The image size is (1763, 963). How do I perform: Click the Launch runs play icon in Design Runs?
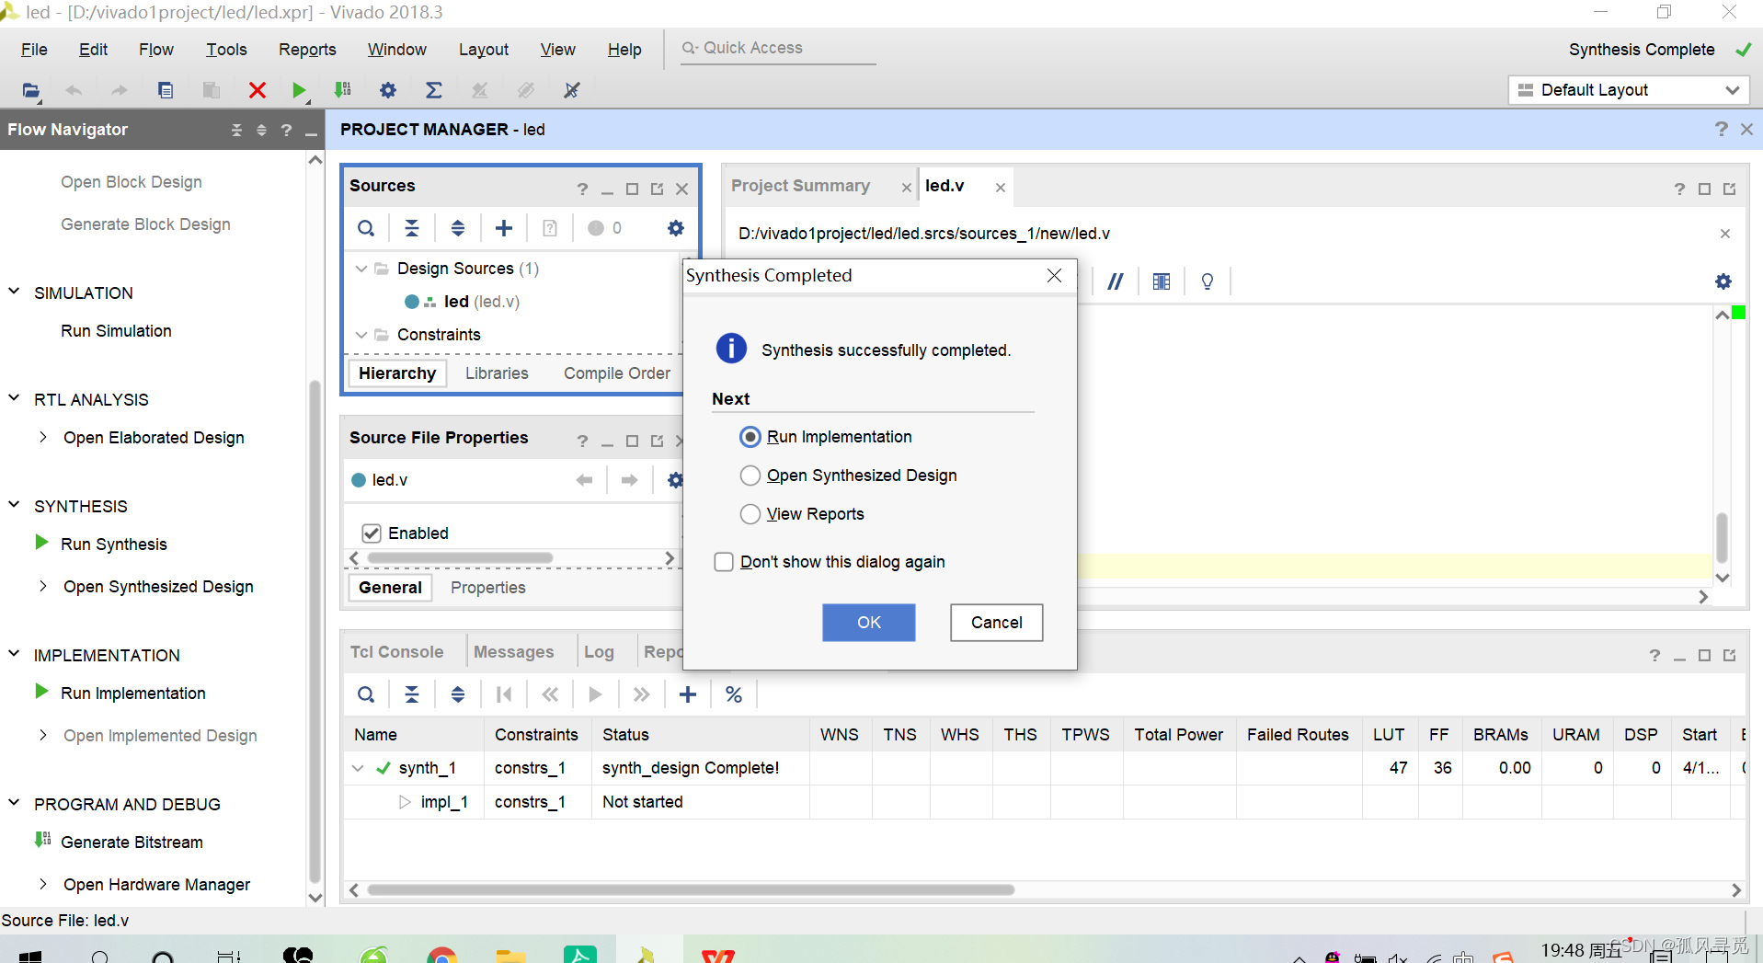[x=596, y=694]
